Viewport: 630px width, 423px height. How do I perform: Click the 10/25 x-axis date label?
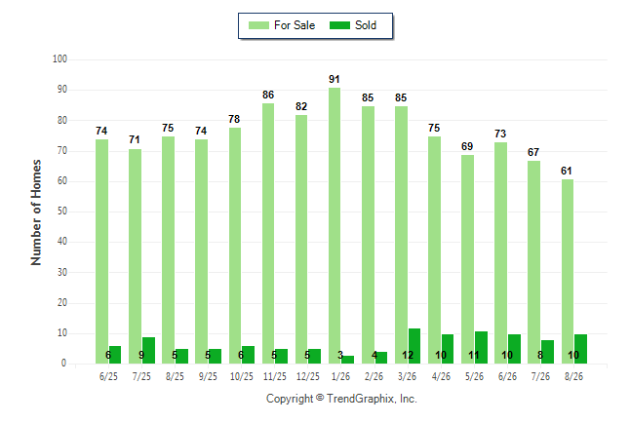tap(242, 376)
